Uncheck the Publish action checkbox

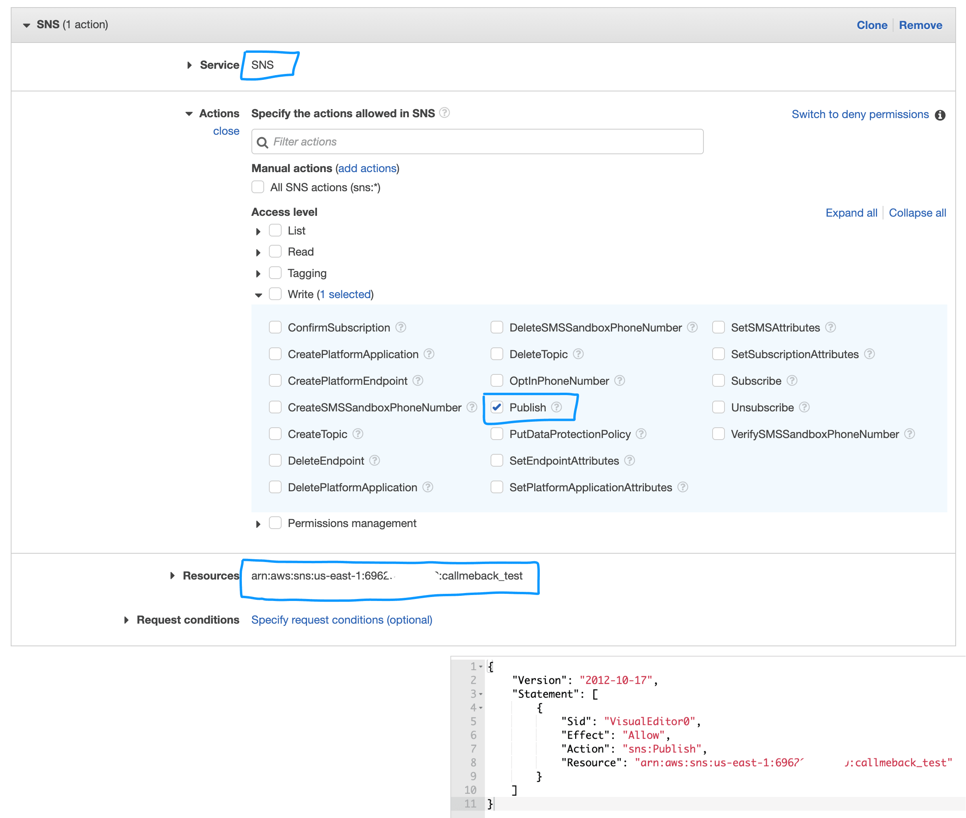[497, 407]
